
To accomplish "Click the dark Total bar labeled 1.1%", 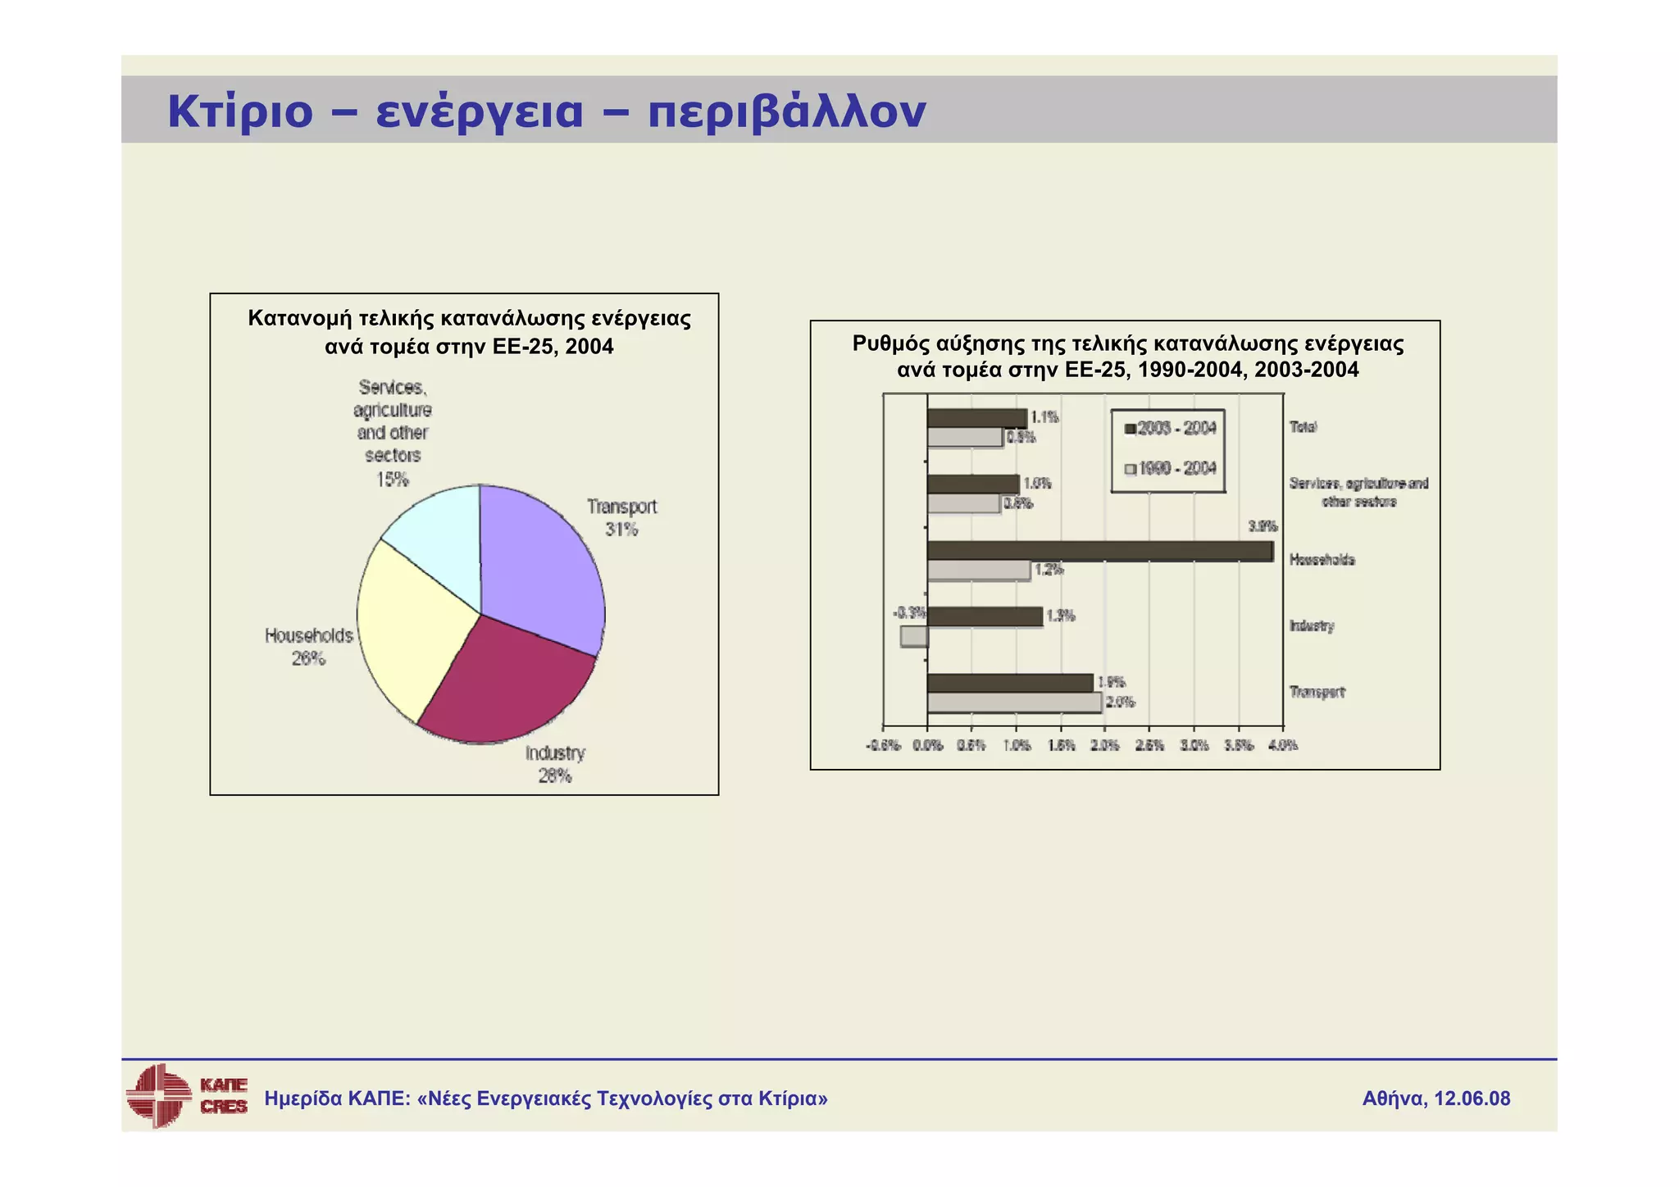I will click(x=977, y=418).
